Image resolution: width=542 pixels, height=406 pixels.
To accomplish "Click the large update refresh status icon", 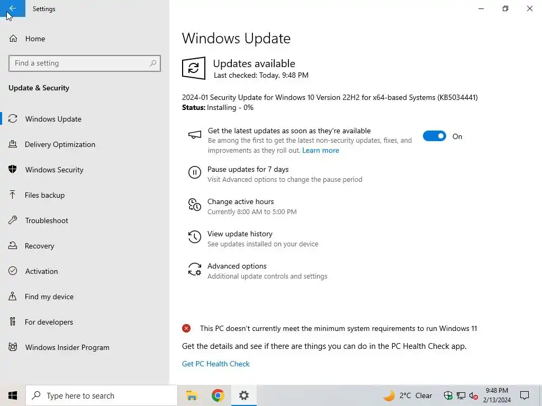I will click(194, 68).
